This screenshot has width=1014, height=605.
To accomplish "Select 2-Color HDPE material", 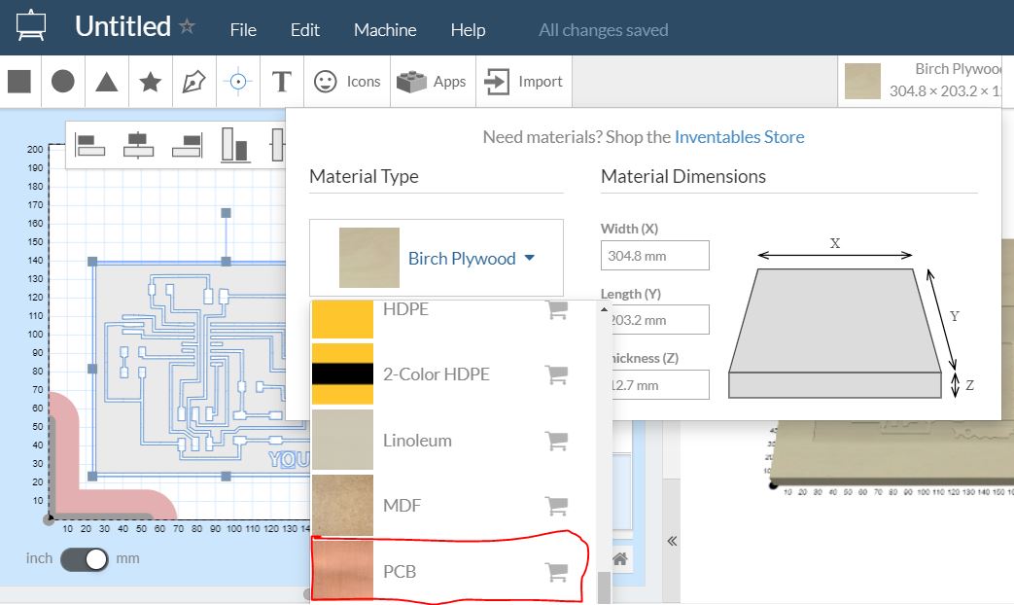I will [453, 374].
